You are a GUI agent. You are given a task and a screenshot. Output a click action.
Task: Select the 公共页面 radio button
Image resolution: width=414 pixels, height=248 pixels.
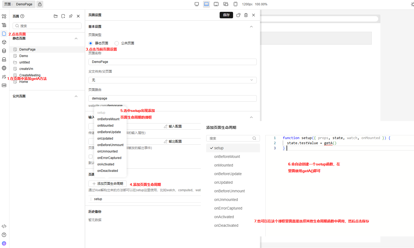pyautogui.click(x=117, y=43)
